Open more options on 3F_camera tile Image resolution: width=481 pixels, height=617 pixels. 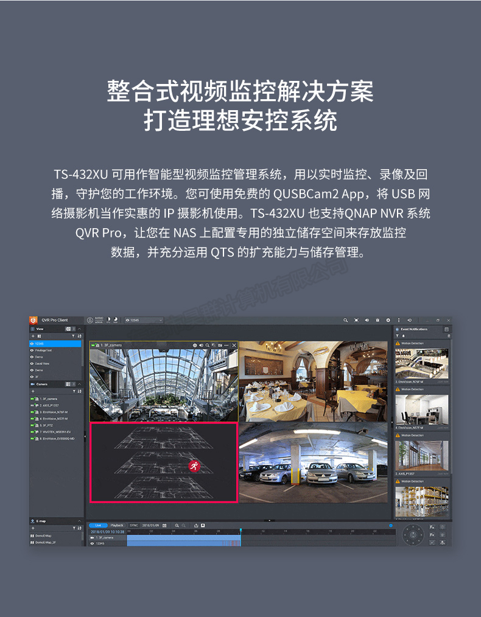[226, 345]
